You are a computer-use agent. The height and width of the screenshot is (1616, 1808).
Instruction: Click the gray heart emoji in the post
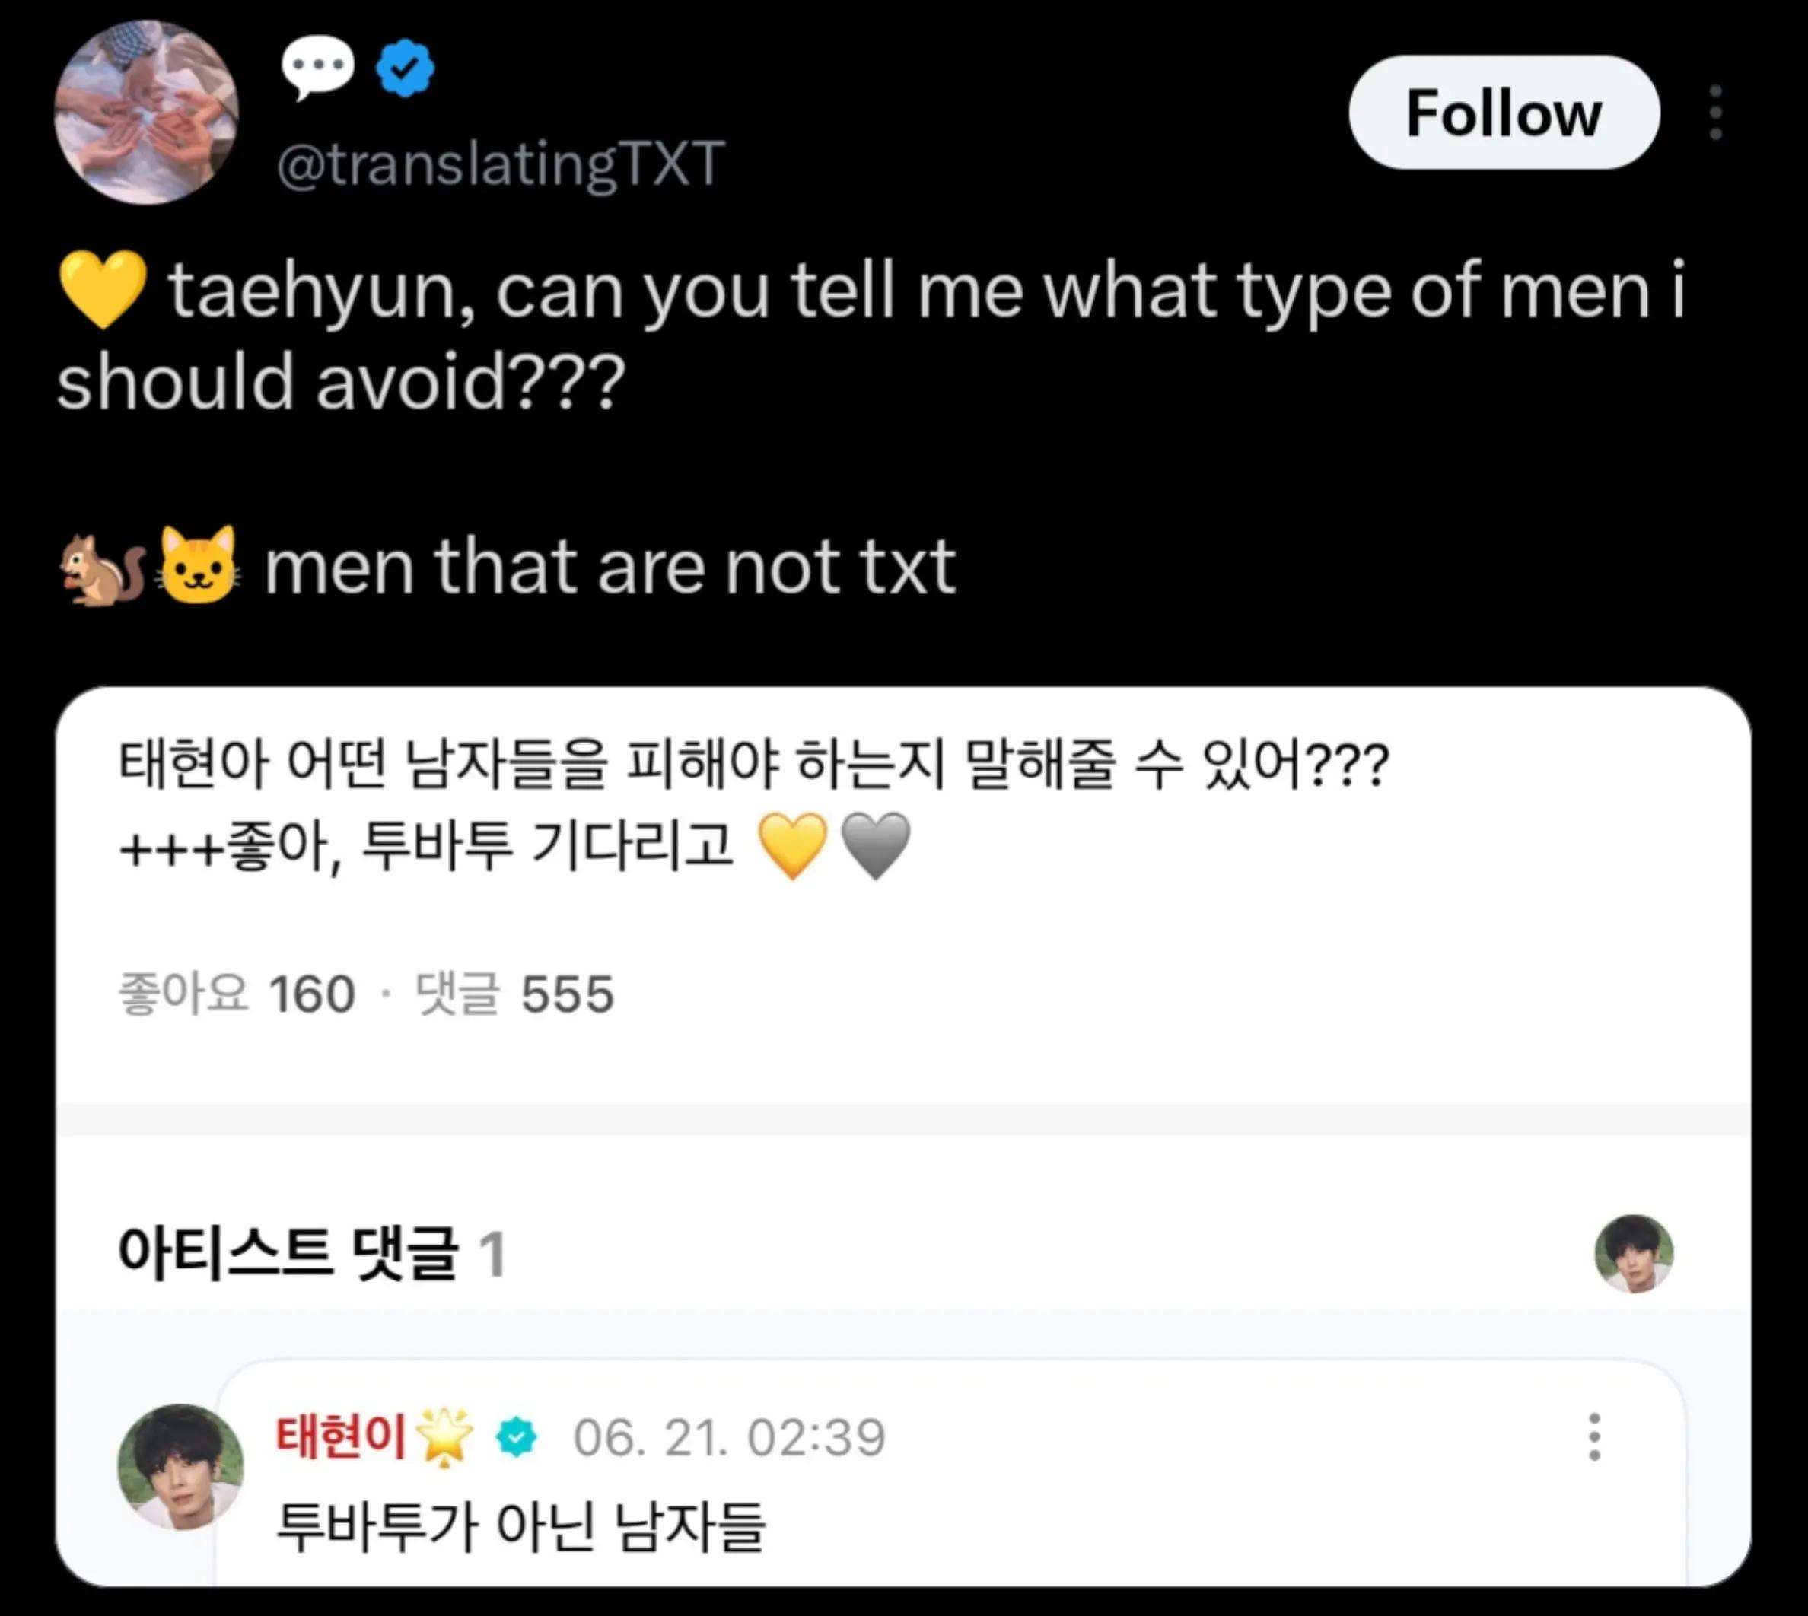click(x=876, y=845)
